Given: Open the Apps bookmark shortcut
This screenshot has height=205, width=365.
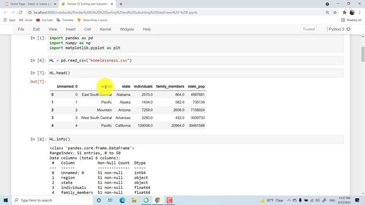Looking at the screenshot, I should (x=10, y=20).
